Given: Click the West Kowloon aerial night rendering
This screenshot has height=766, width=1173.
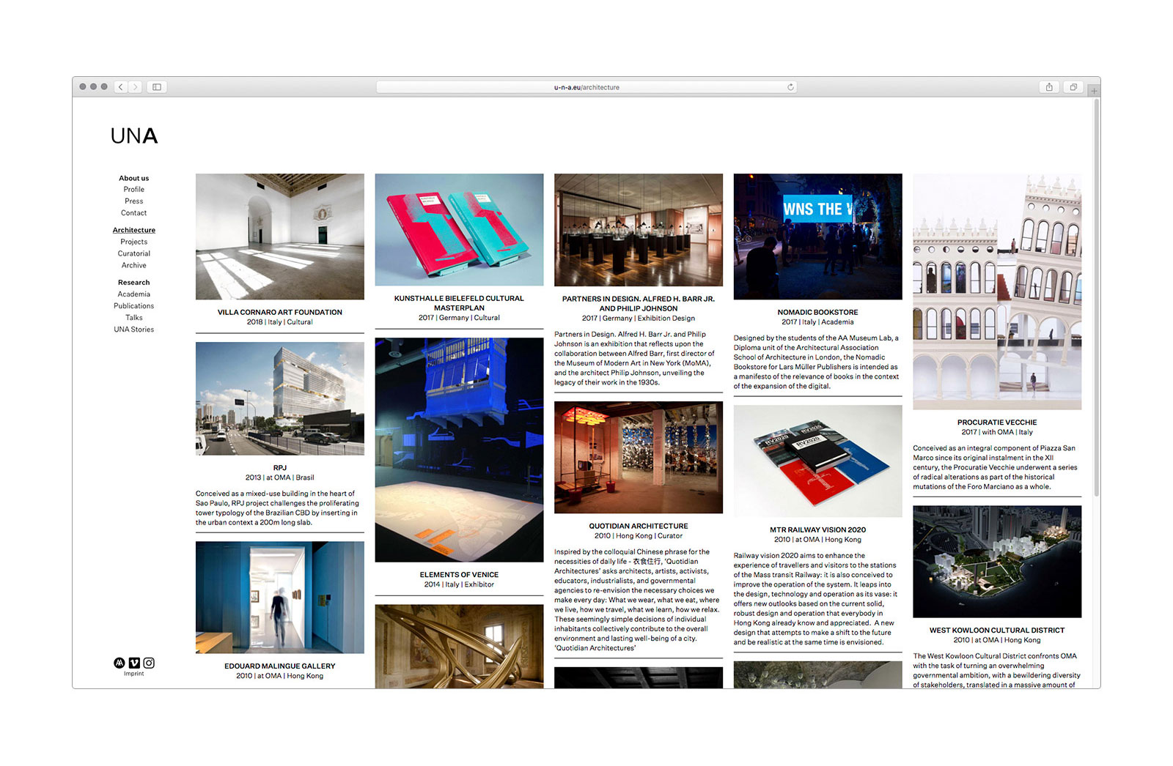Looking at the screenshot, I should click(997, 562).
